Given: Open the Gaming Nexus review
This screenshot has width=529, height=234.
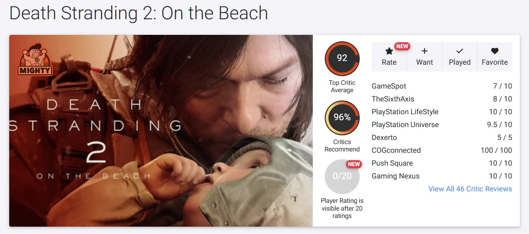Looking at the screenshot, I should click(x=395, y=176).
